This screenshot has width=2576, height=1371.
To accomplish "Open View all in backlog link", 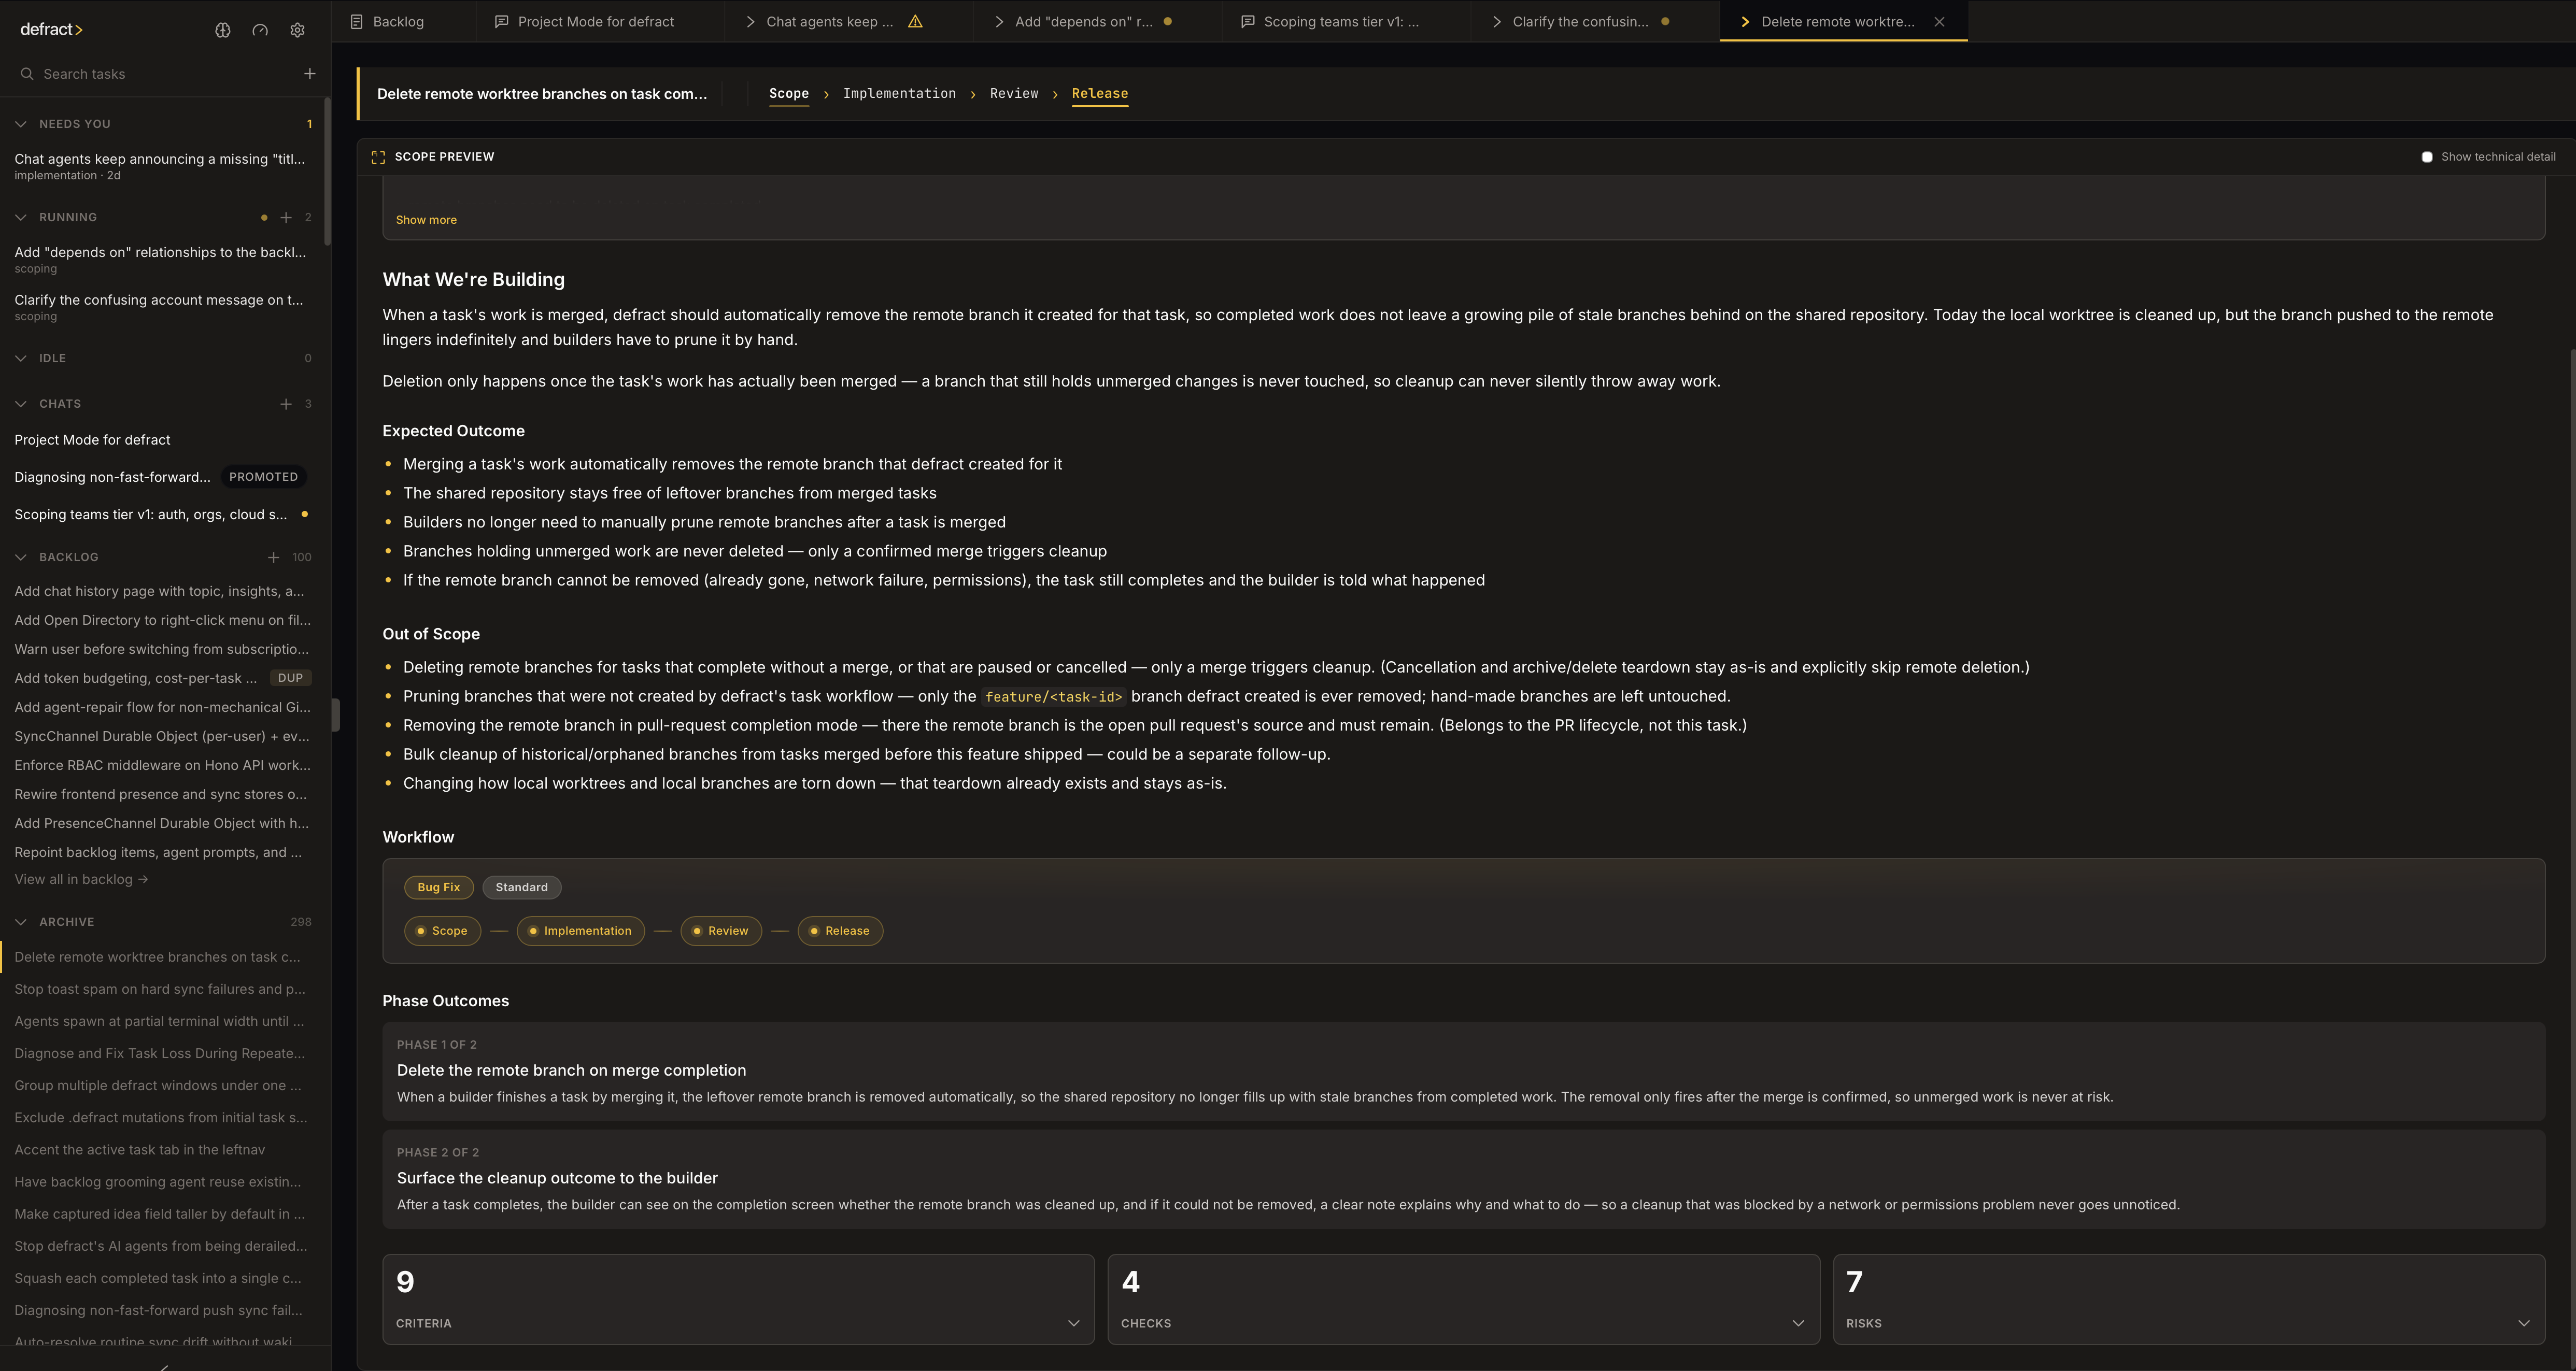I will point(81,880).
